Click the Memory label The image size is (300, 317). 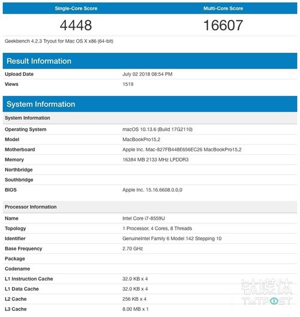click(14, 160)
